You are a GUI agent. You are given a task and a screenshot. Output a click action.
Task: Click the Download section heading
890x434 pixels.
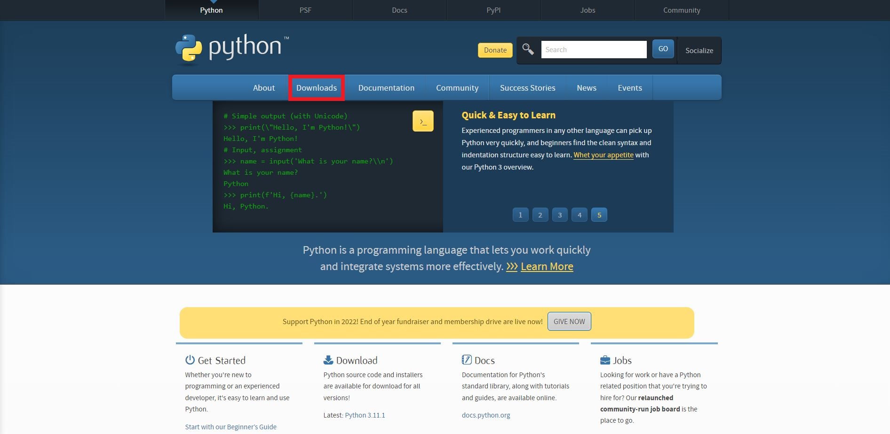tap(357, 360)
